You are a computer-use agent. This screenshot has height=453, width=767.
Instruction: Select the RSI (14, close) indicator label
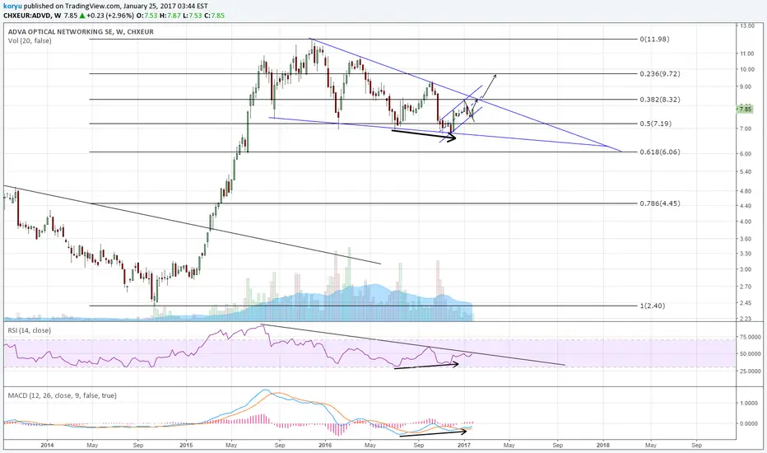pyautogui.click(x=29, y=330)
